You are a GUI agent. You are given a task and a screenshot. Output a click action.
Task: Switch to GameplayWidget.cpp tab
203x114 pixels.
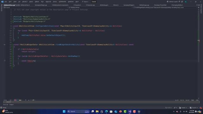coord(41,5)
